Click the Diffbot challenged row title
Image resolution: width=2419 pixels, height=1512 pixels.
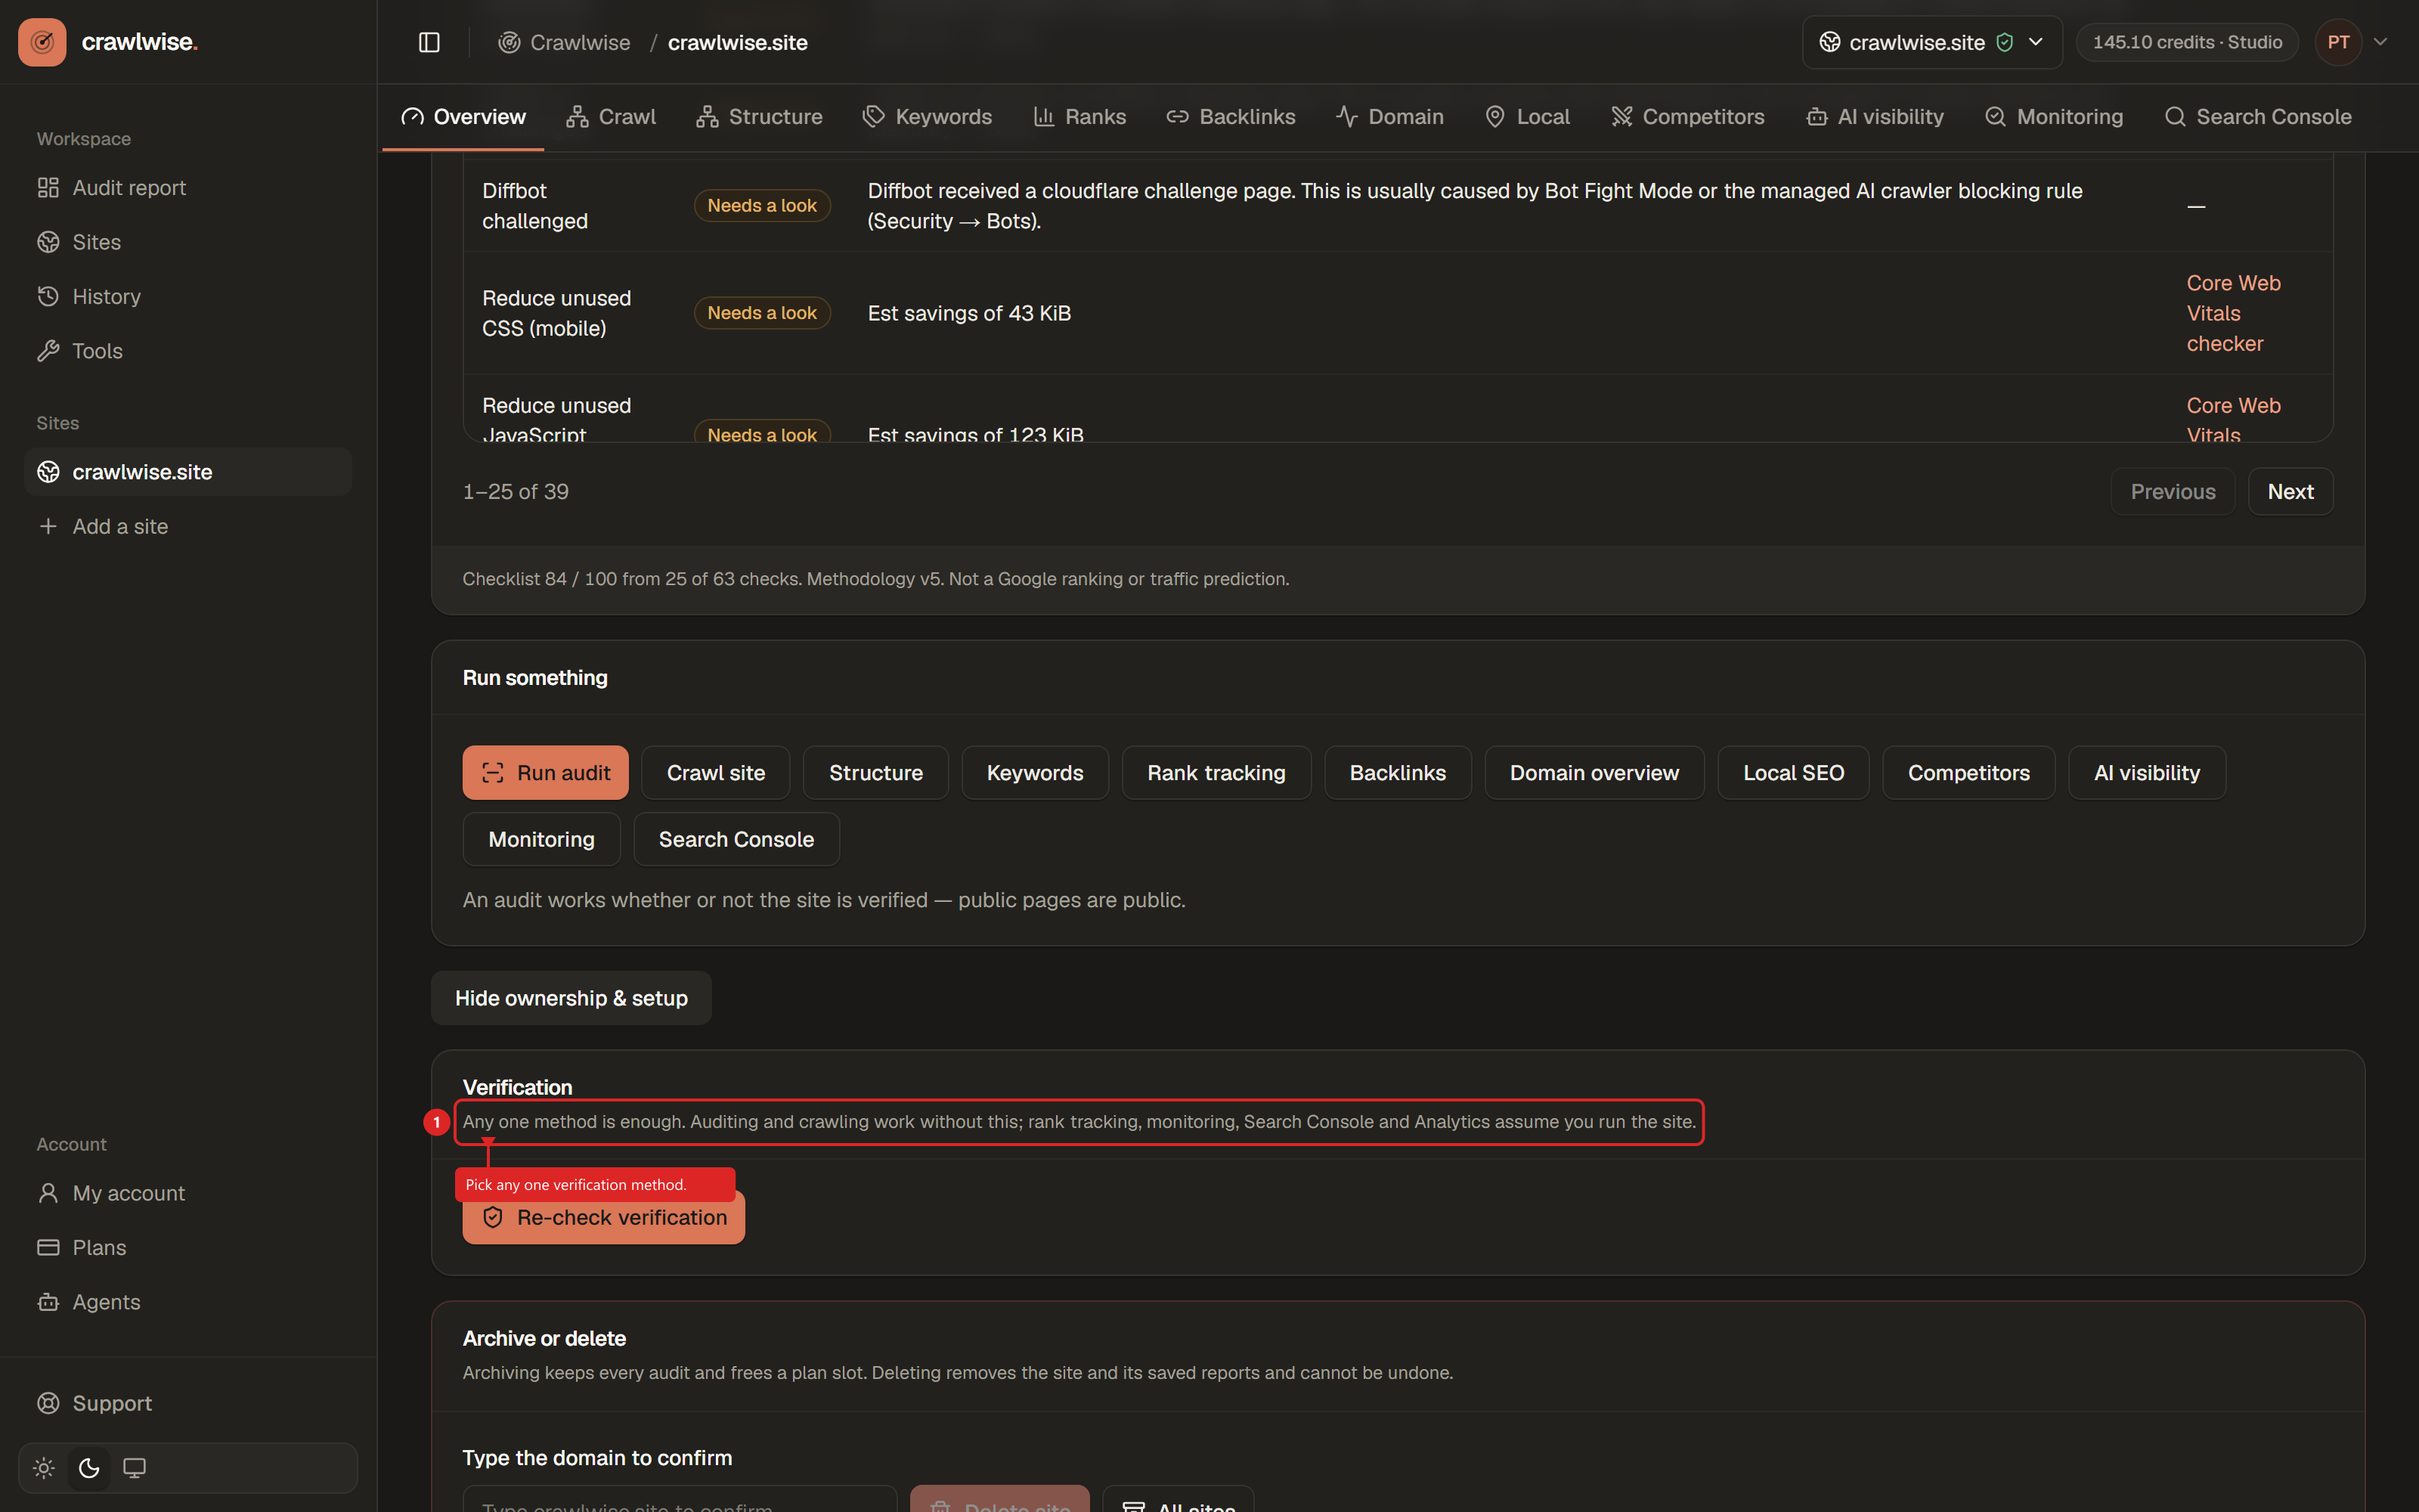point(534,205)
